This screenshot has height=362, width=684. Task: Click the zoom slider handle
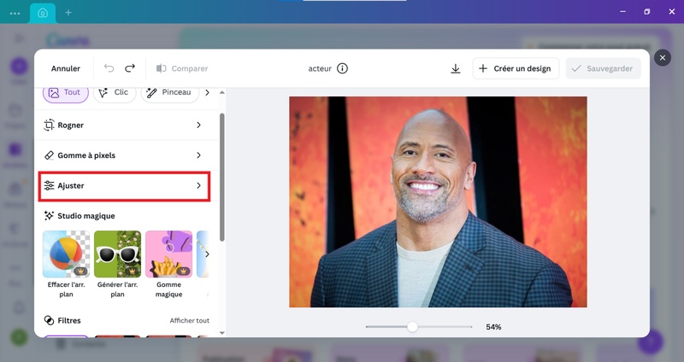coord(412,327)
